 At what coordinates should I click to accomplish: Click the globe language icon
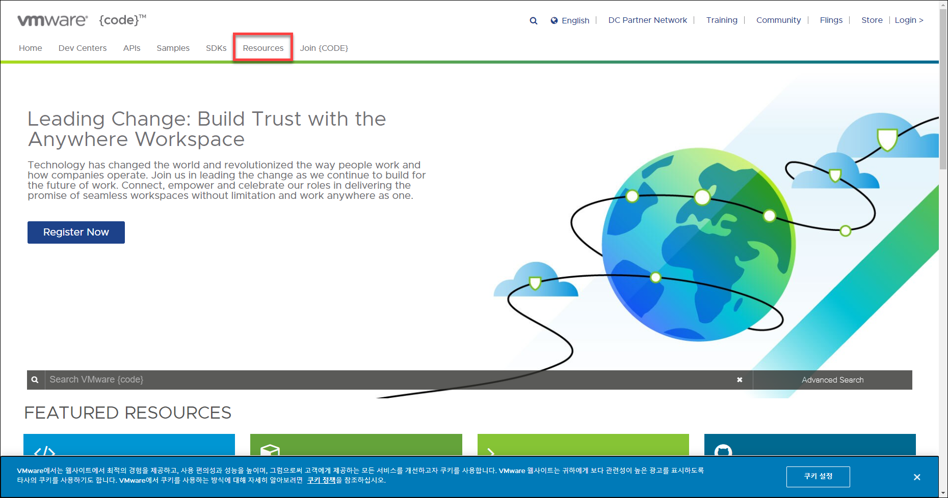(554, 20)
